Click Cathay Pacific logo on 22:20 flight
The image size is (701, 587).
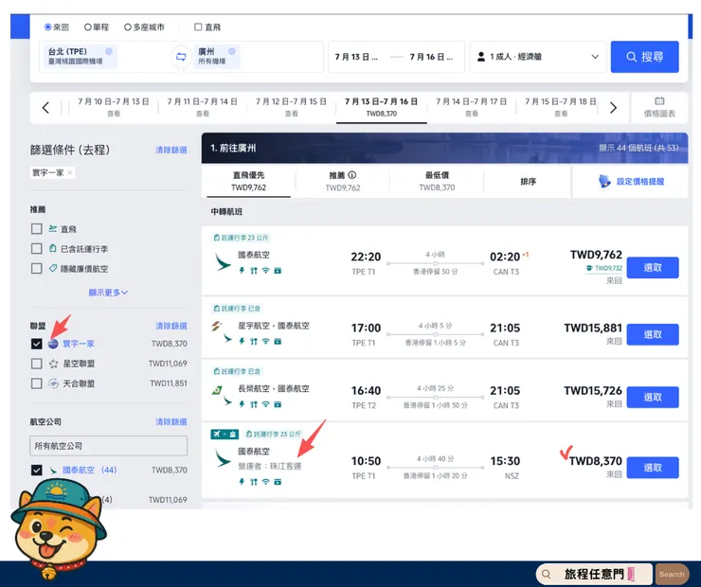coord(223,261)
